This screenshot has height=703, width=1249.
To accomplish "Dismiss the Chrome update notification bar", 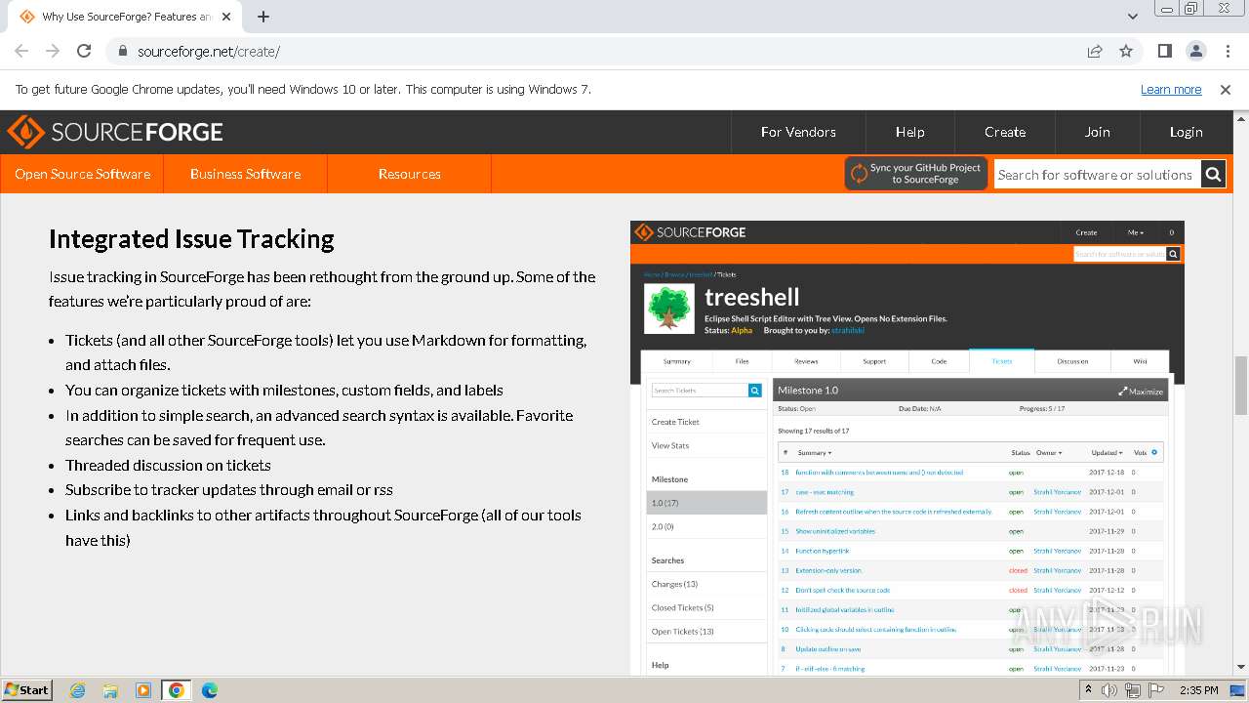I will (1226, 89).
